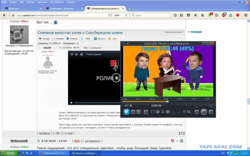Image resolution: width=250 pixels, height=156 pixels.
Task: Click the video seek bar handle
Action: (167, 102)
